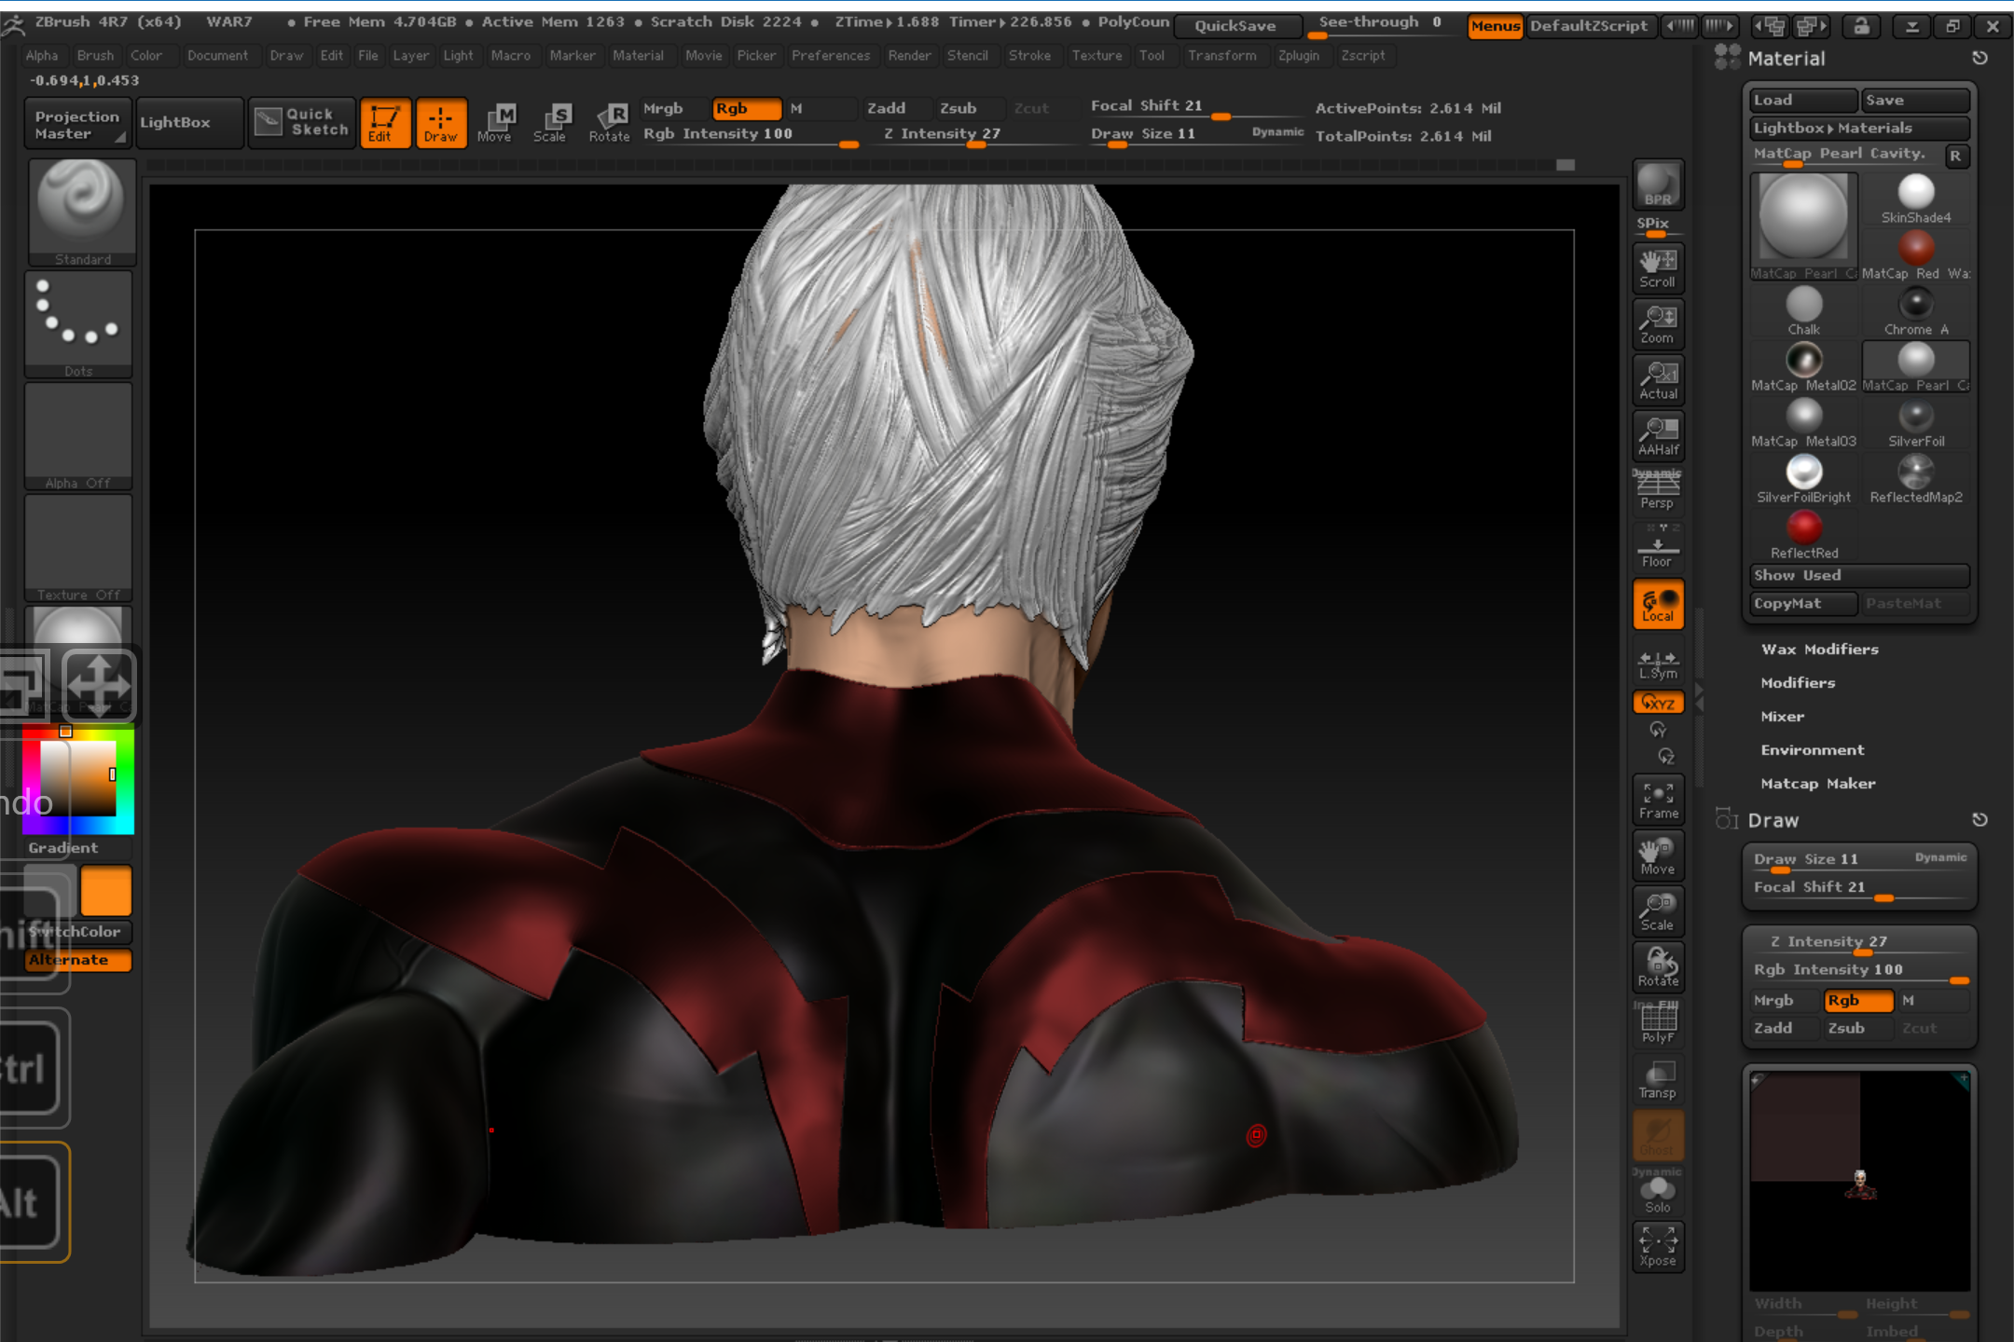Click the right-shelf Scale view icon
The image size is (2014, 1342).
[1658, 911]
